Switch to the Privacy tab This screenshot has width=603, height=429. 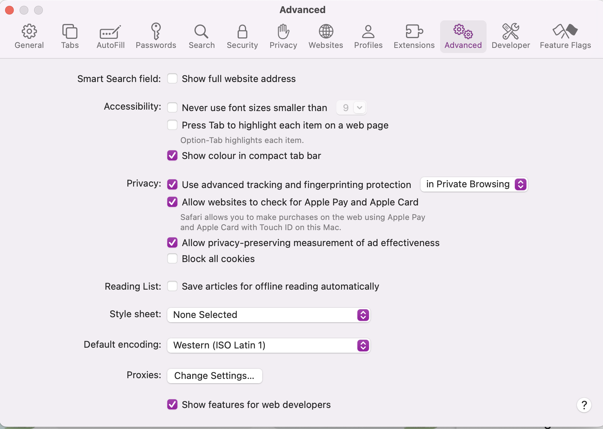tap(283, 36)
